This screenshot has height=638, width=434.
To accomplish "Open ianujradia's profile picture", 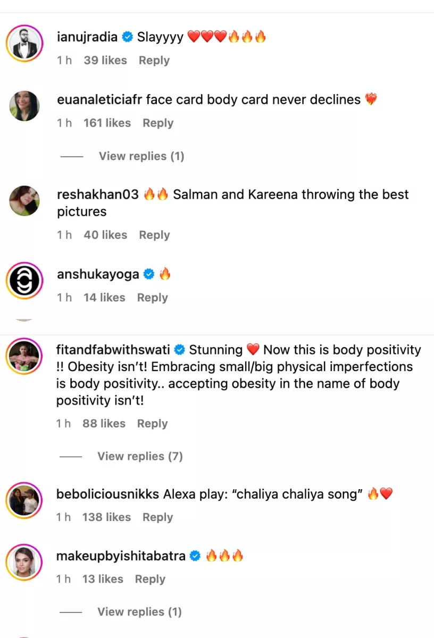I will tap(24, 44).
